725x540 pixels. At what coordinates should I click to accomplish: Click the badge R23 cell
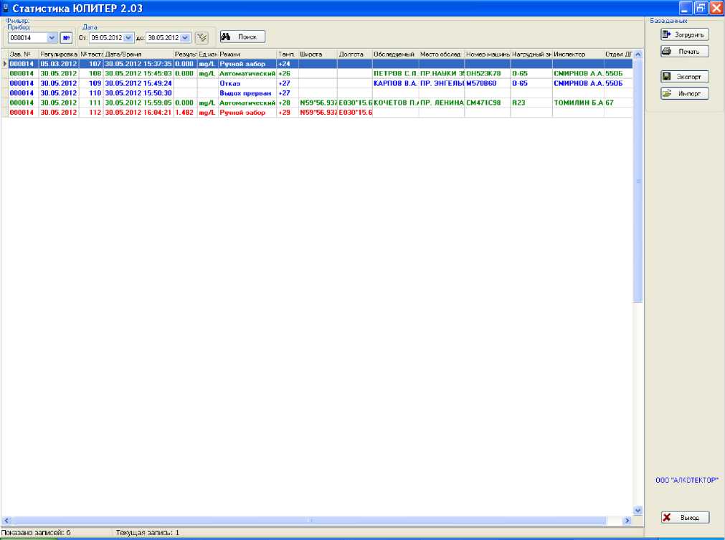click(531, 103)
